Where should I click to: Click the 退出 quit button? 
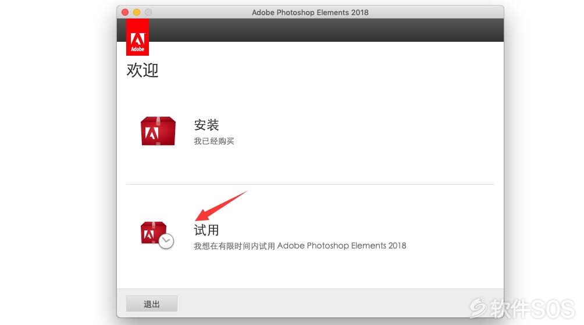(152, 304)
